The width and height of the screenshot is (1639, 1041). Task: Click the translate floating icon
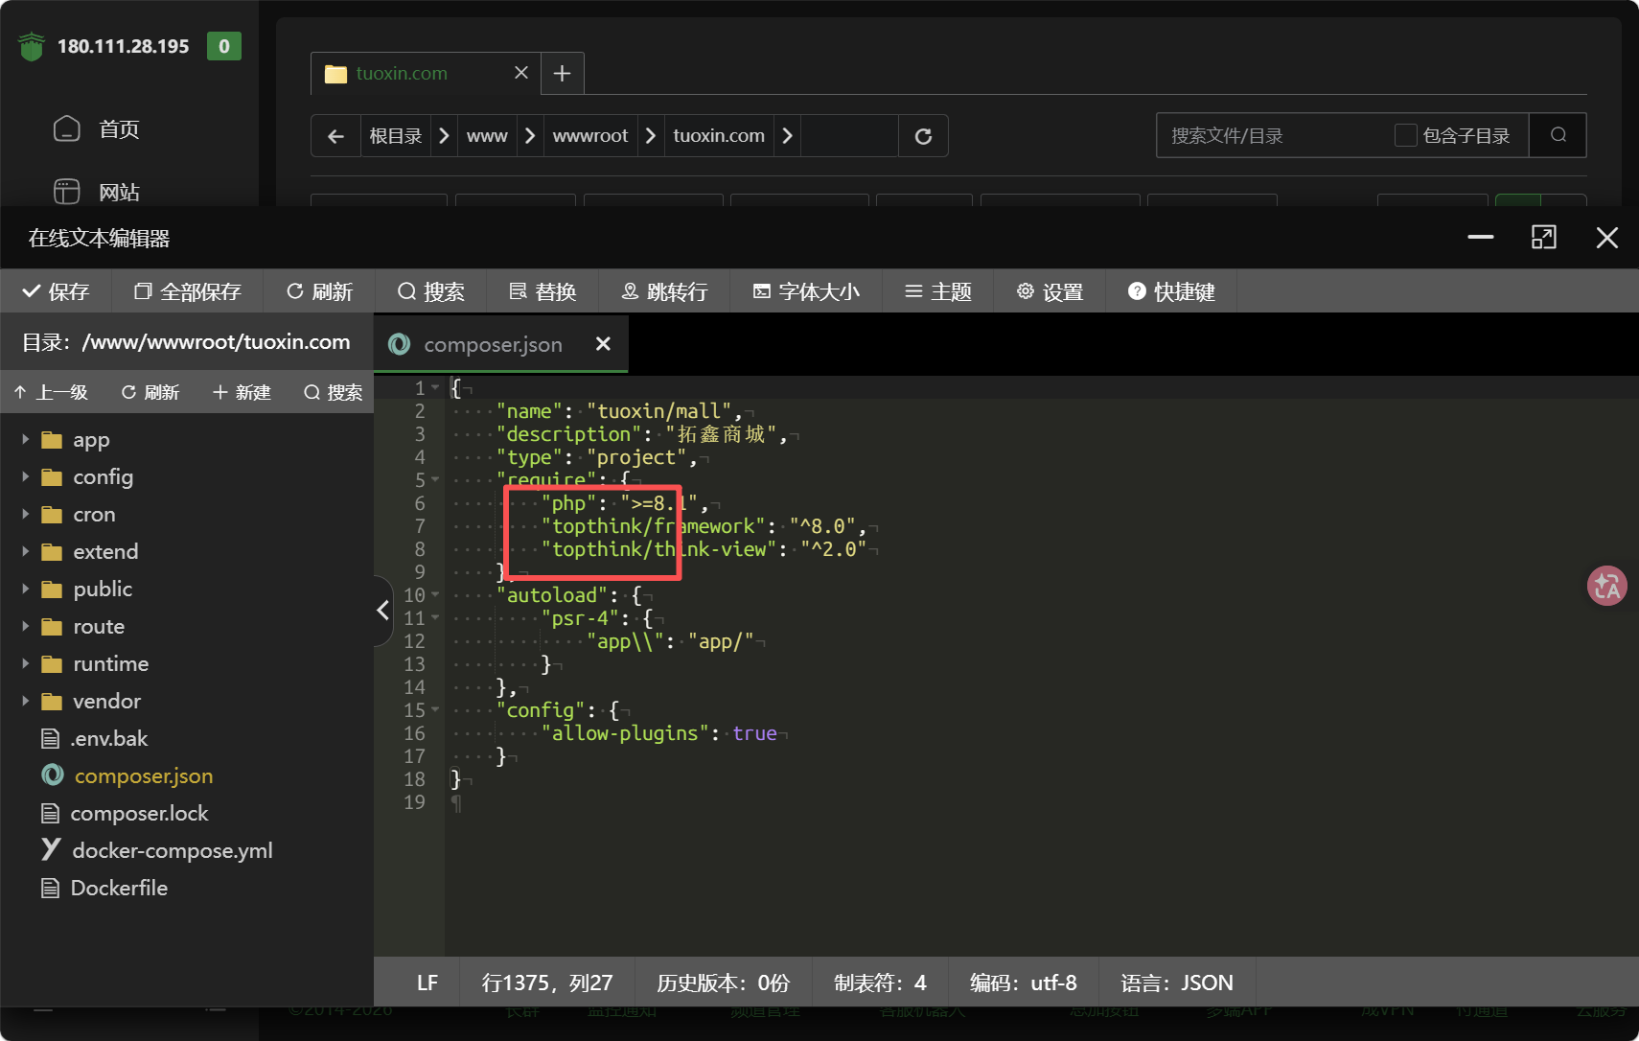(x=1607, y=586)
